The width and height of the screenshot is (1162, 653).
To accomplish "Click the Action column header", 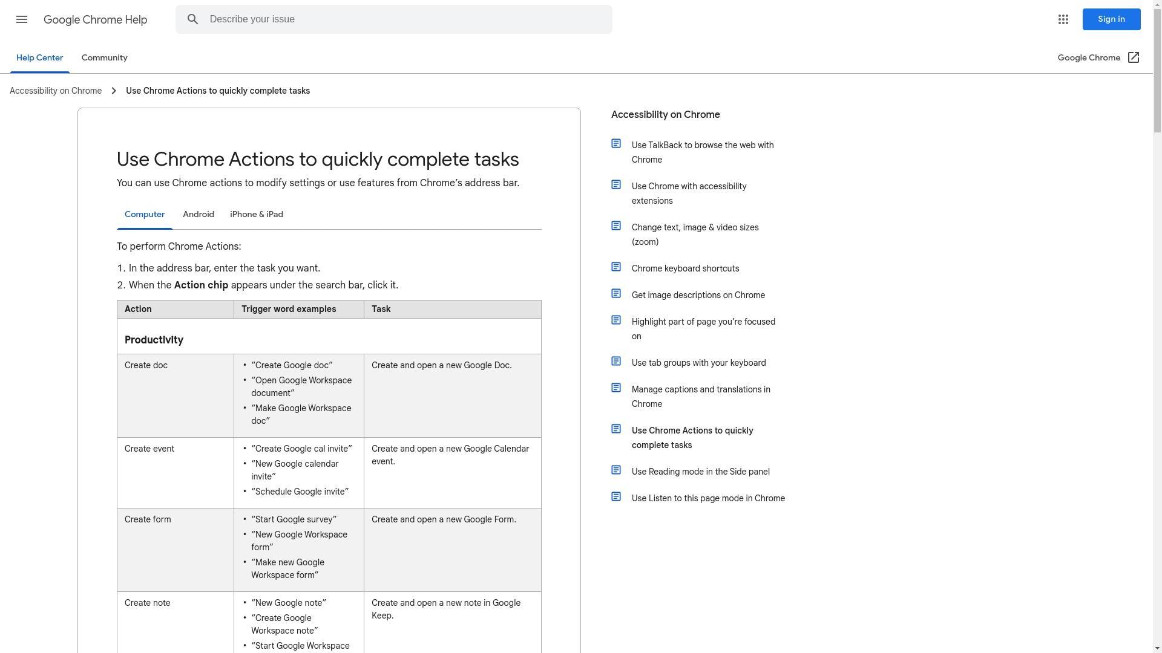I will [x=176, y=309].
